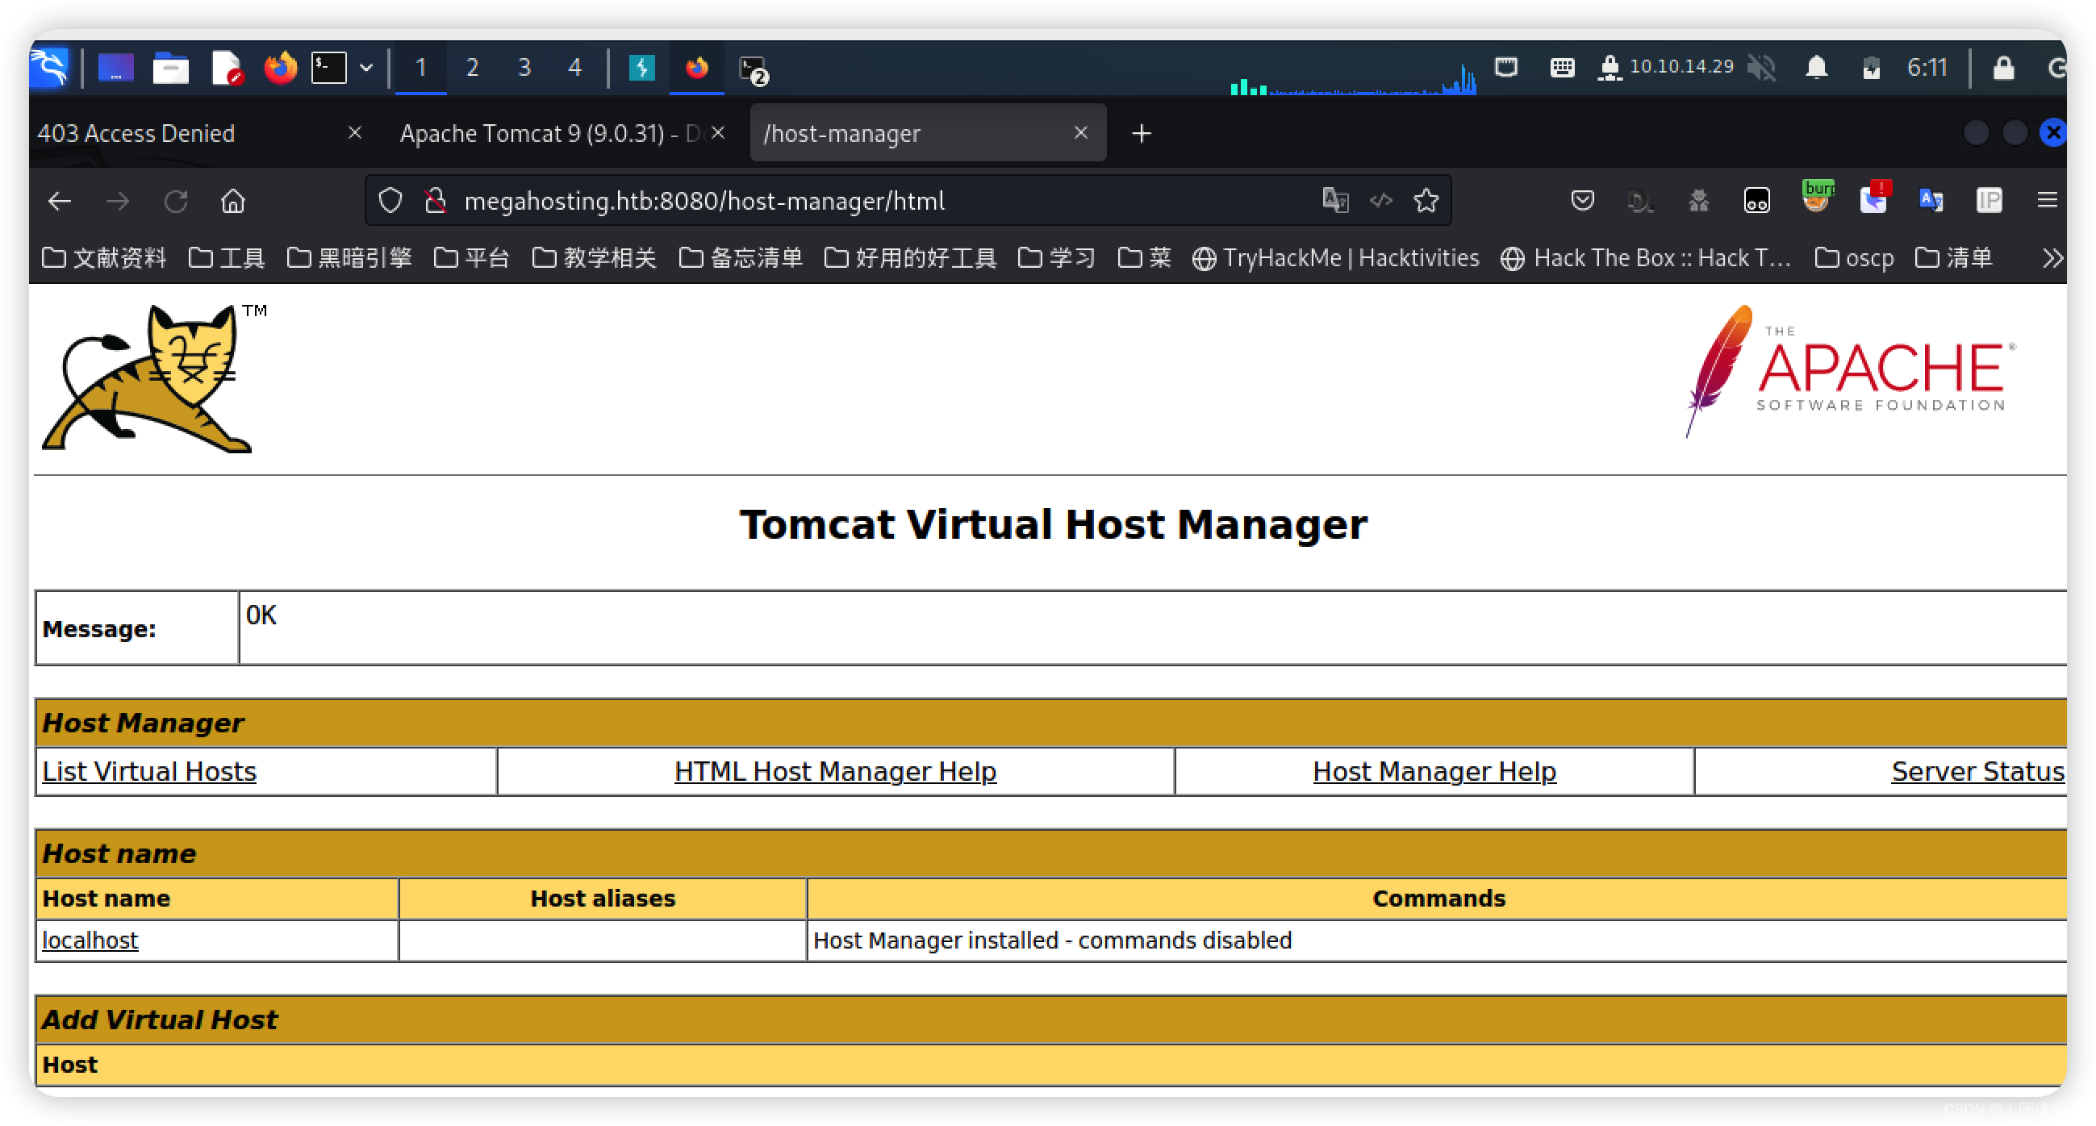The image size is (2096, 1126).
Task: Show the desktop with the panel icon
Action: pos(115,68)
